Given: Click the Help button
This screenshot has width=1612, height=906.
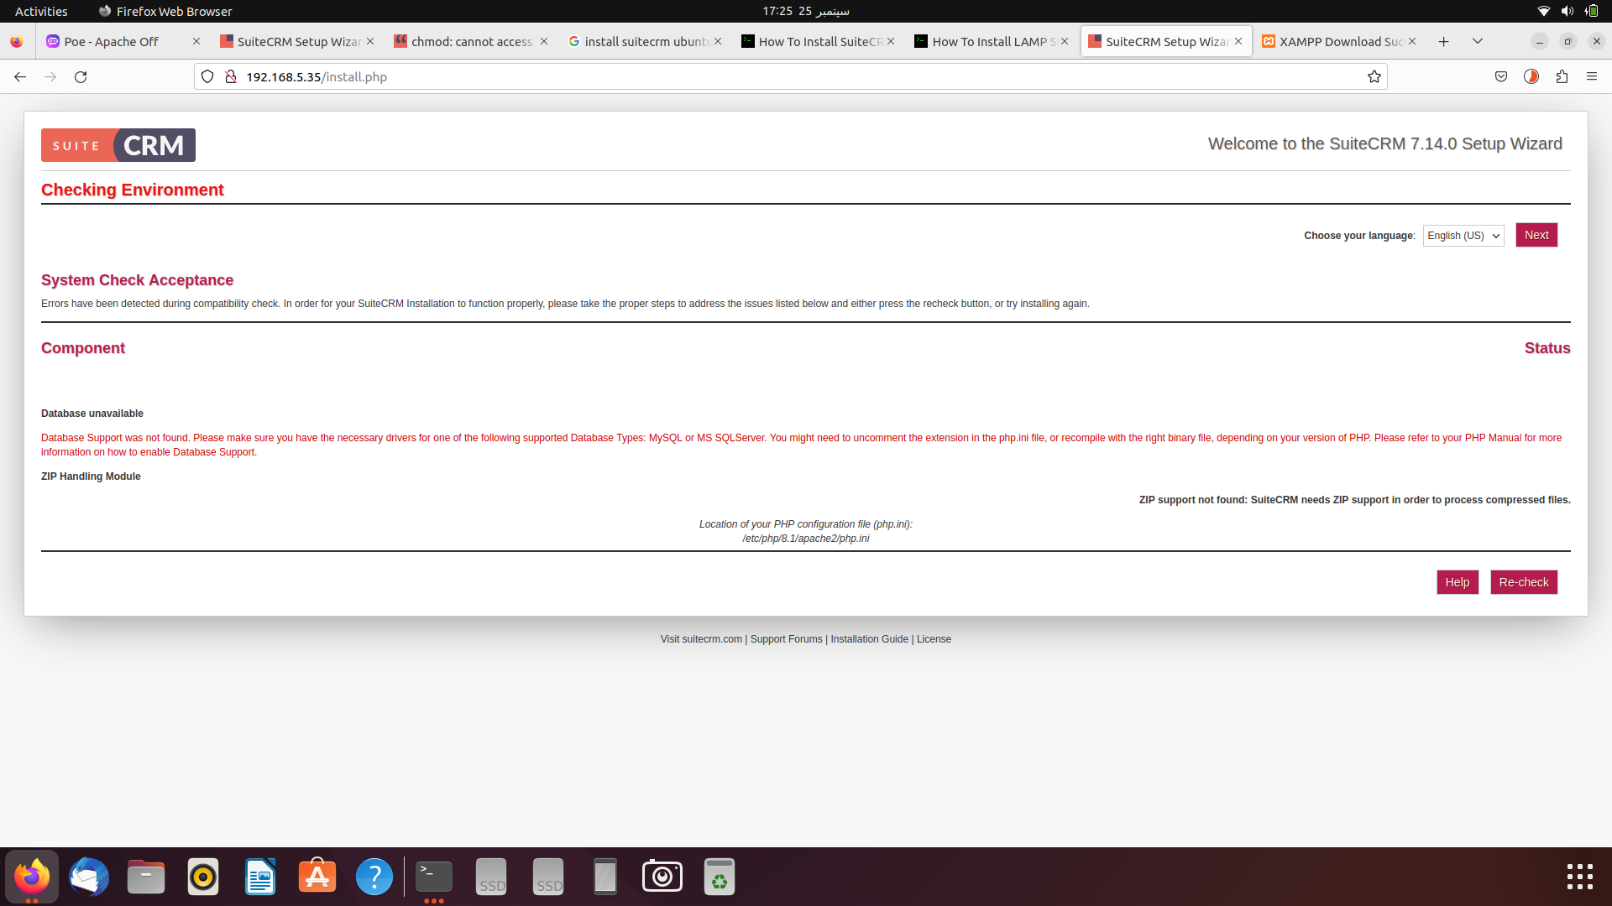Looking at the screenshot, I should pyautogui.click(x=1458, y=582).
